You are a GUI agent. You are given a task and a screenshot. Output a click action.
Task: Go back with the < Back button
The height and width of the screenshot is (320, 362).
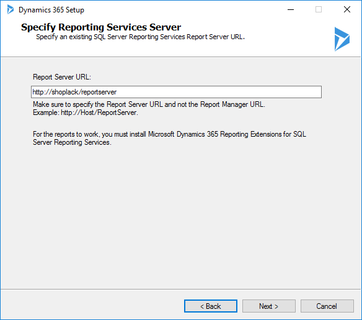click(211, 306)
